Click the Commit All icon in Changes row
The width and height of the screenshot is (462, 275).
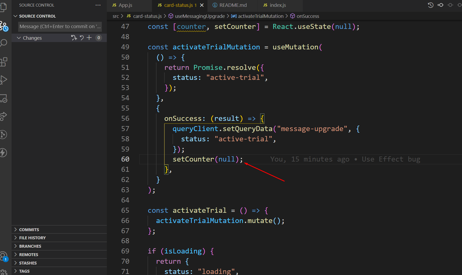point(74,38)
